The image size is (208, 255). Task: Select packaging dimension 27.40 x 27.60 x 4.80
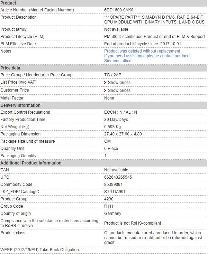click(x=123, y=134)
